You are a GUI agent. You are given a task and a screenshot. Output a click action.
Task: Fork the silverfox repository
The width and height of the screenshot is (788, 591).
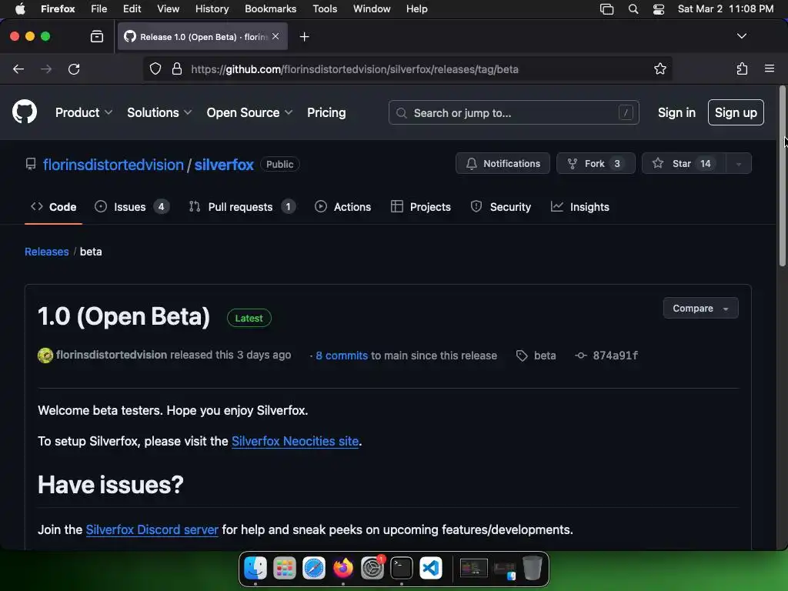(x=596, y=163)
